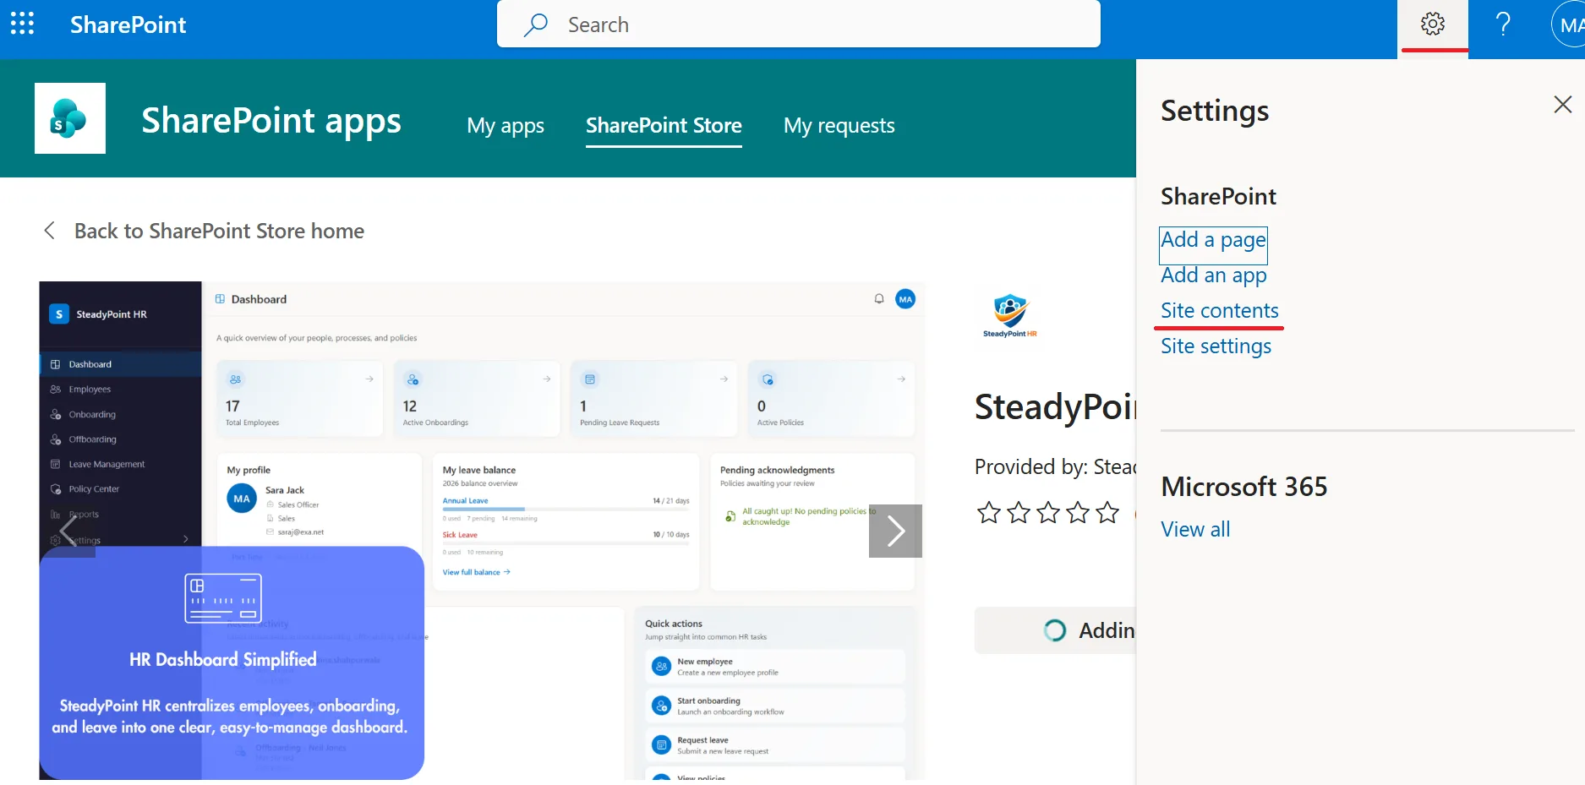The image size is (1585, 785).
Task: Click the Provided by publisher text
Action: [1055, 466]
